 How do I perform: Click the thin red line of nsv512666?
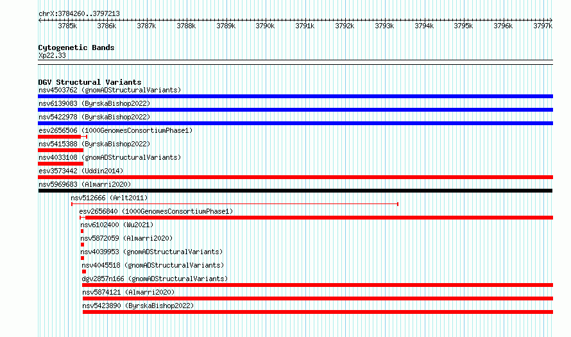coord(235,204)
